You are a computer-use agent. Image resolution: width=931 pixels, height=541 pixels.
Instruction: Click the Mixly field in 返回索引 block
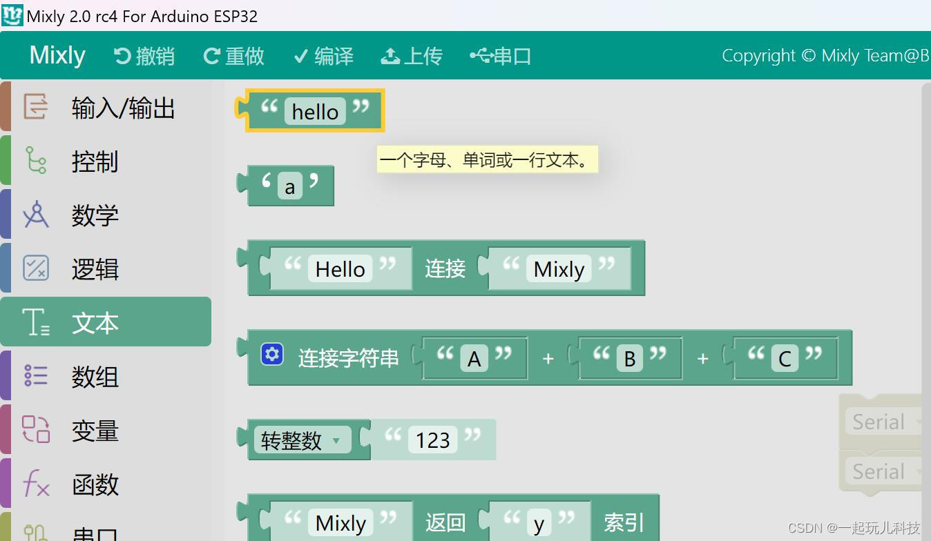tap(340, 523)
